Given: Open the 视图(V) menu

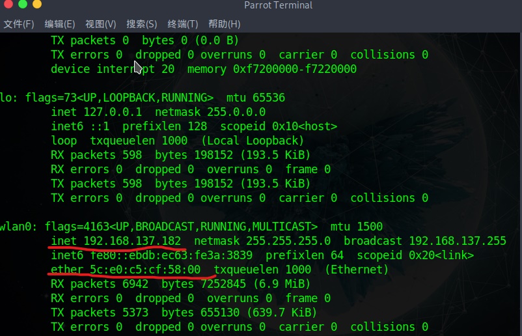Looking at the screenshot, I should coord(100,24).
